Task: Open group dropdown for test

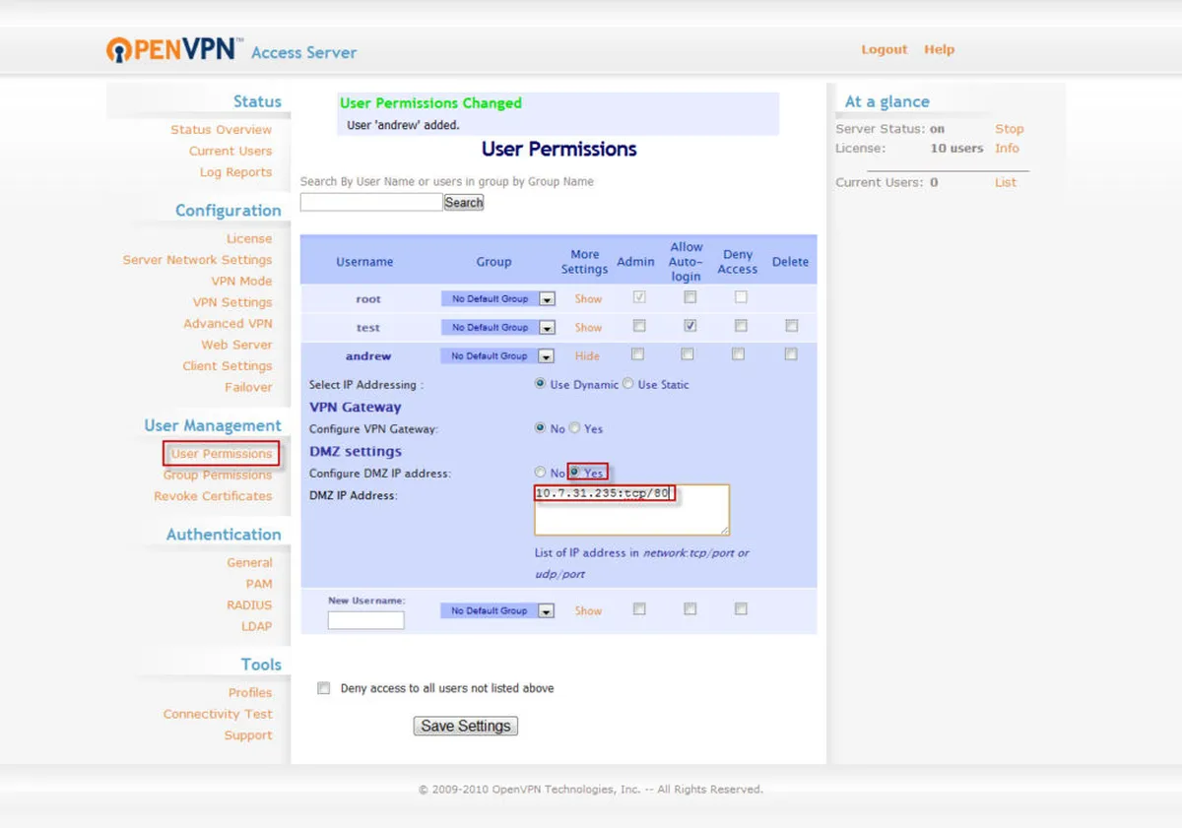Action: tap(498, 328)
